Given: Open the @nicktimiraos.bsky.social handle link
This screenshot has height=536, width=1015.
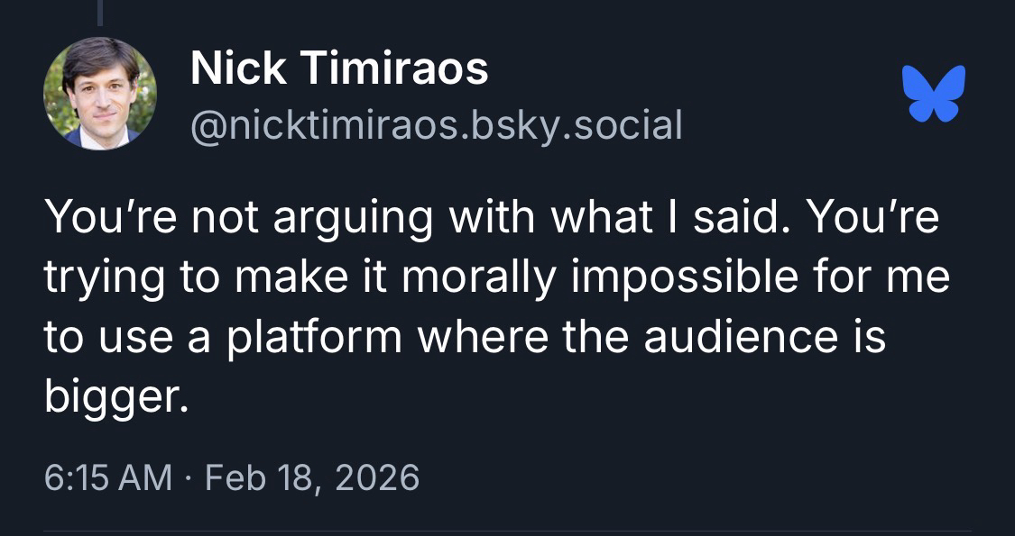Looking at the screenshot, I should pos(436,125).
